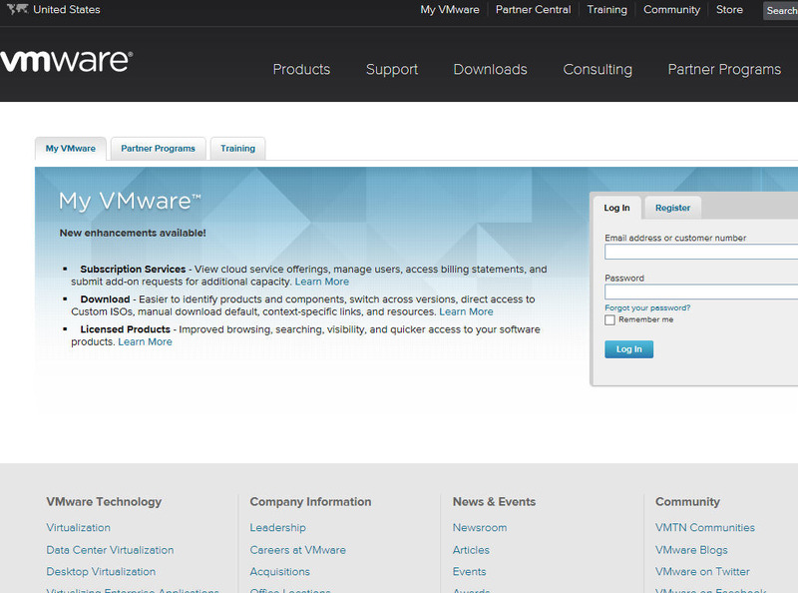Image resolution: width=798 pixels, height=593 pixels.
Task: Open the Products navigation menu
Action: coord(301,69)
